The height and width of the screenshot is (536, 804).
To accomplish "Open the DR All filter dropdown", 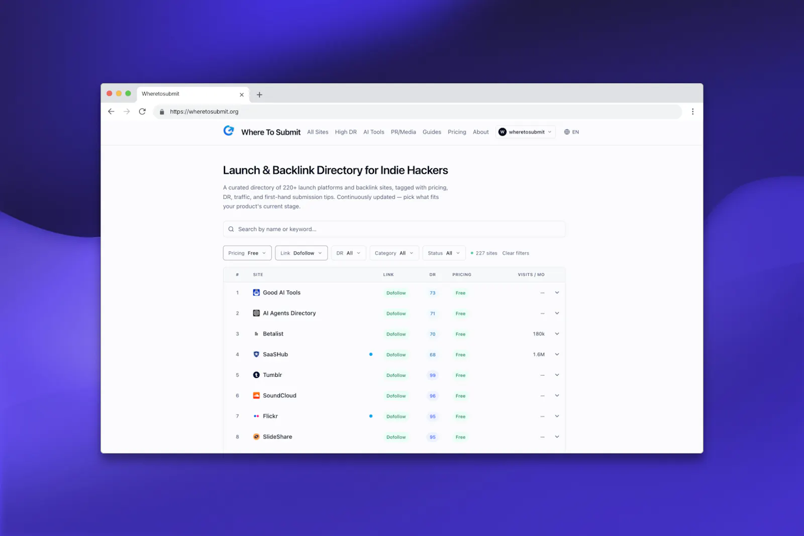I will click(348, 253).
